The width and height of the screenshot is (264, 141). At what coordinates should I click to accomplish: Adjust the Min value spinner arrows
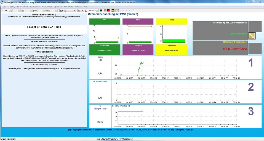(19, 10)
